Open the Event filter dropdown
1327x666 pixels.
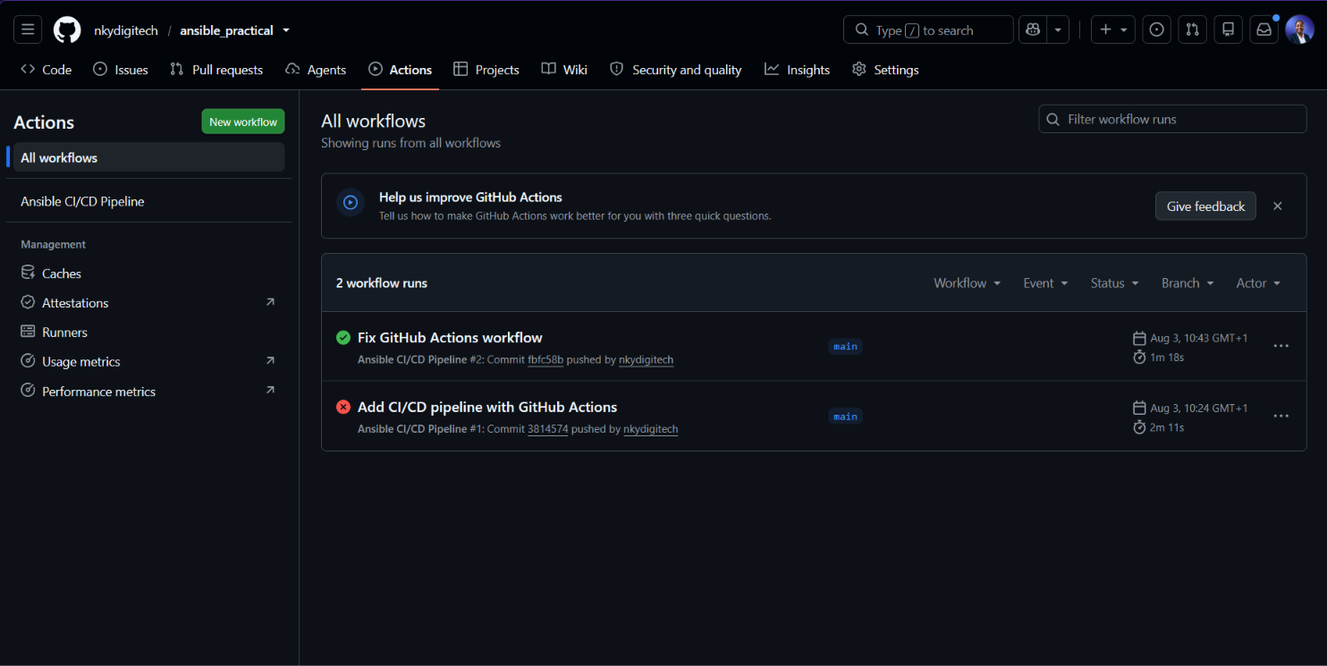tap(1045, 282)
